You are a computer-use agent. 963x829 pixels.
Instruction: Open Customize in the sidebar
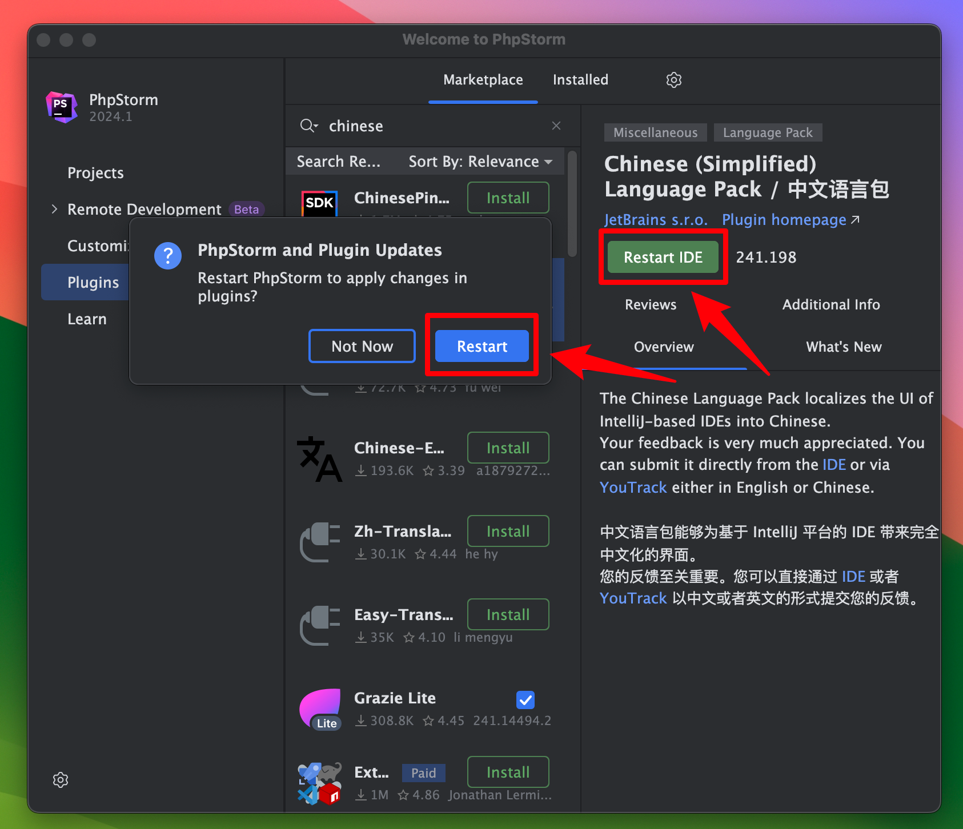[98, 246]
